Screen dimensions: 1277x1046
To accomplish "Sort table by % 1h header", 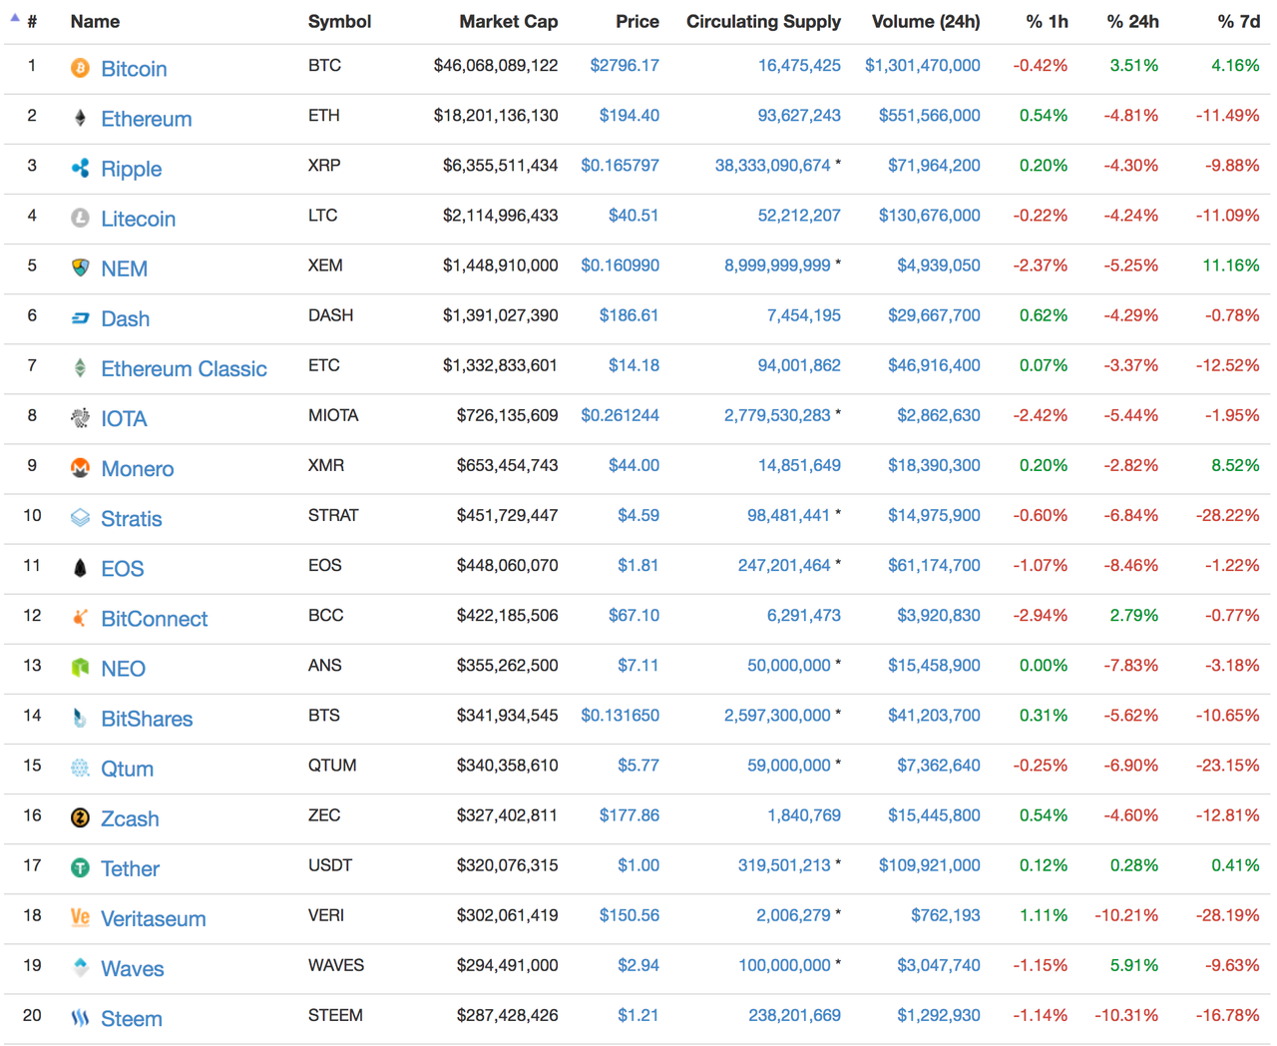I will click(1047, 21).
